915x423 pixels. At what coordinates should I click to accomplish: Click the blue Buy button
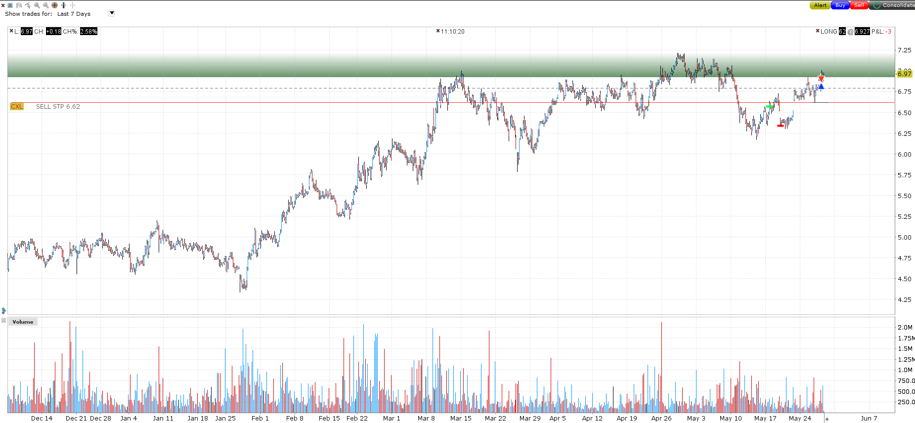tap(840, 5)
